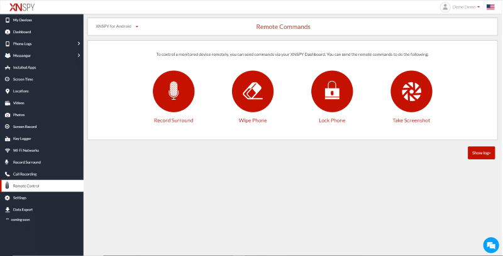
Task: Click the Key Logger keyboard icon
Action: (8, 139)
